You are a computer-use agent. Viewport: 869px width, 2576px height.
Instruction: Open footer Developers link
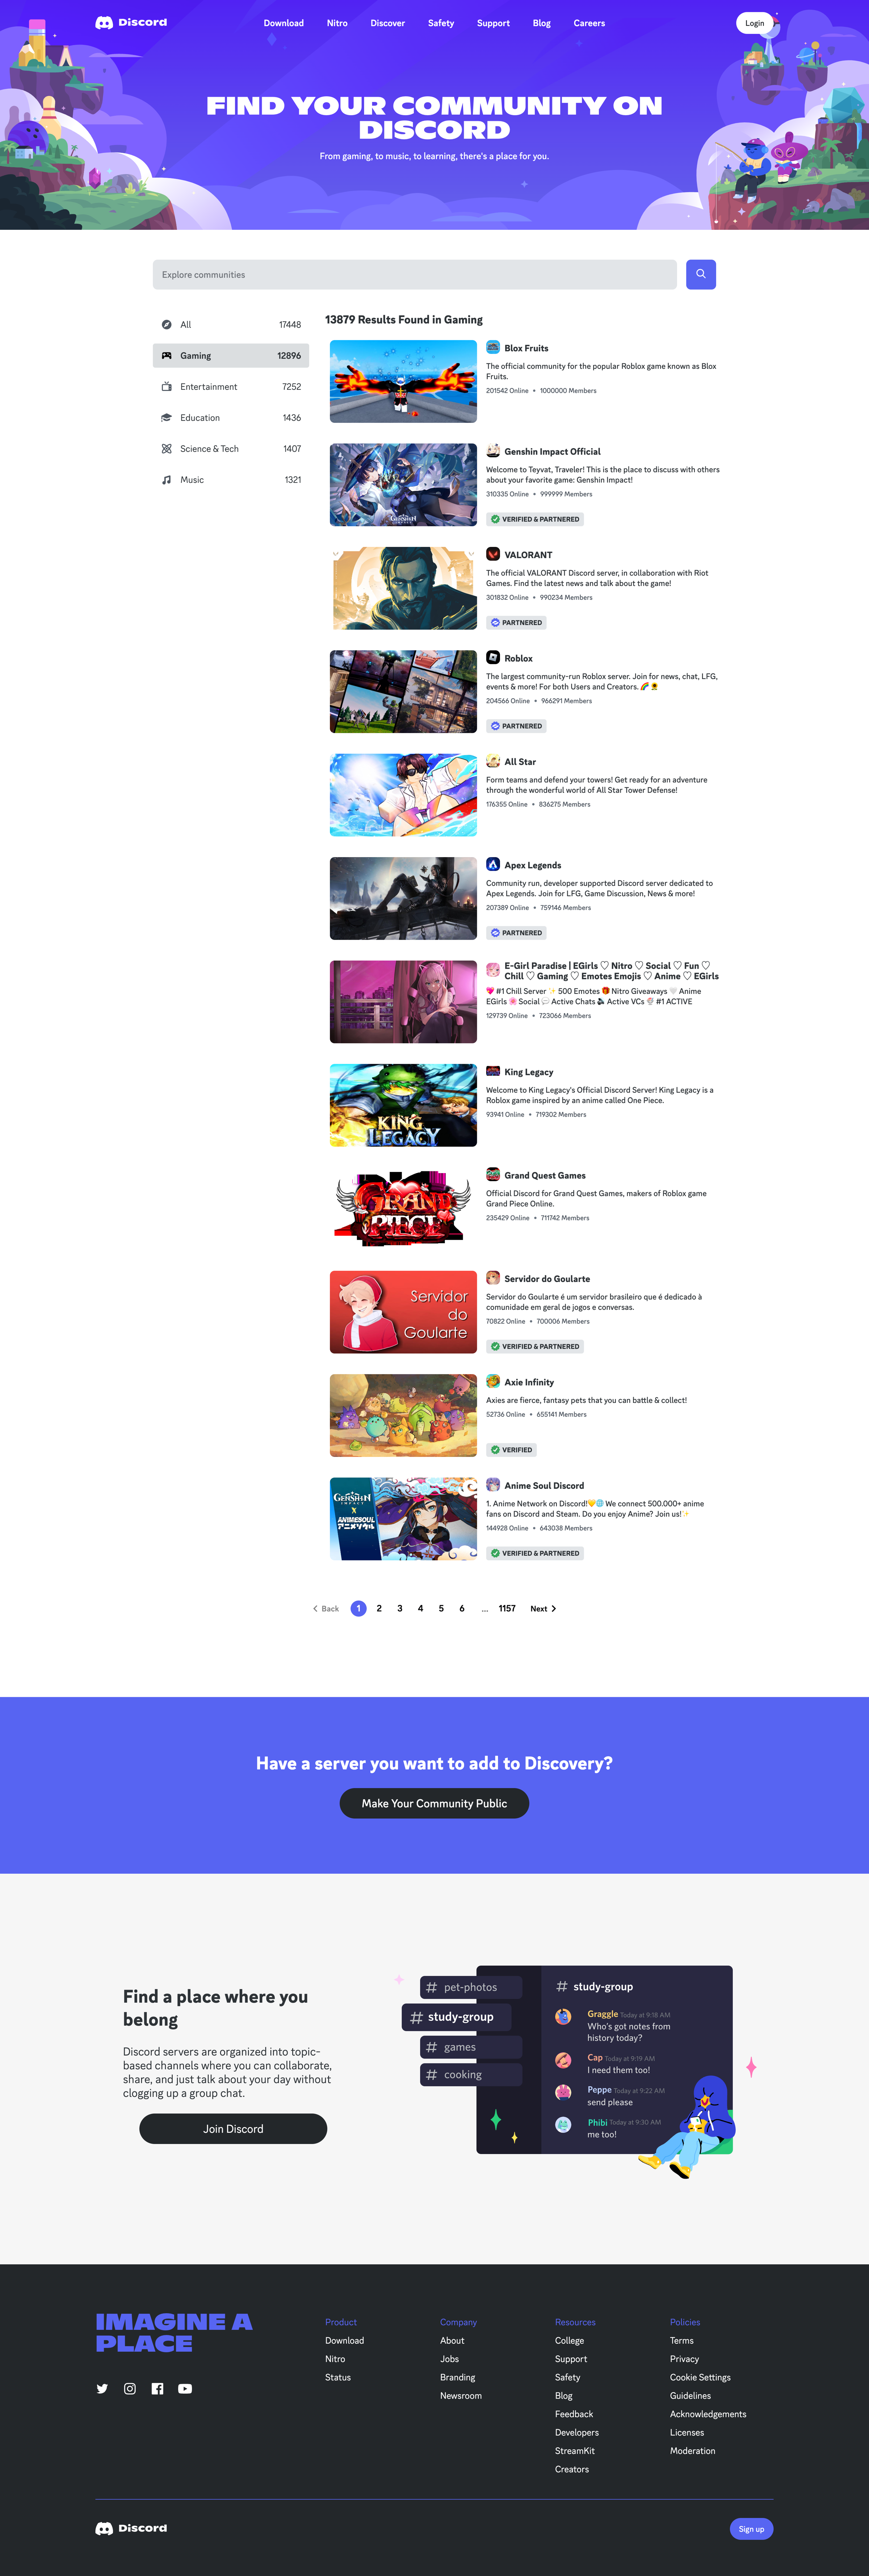point(577,2433)
